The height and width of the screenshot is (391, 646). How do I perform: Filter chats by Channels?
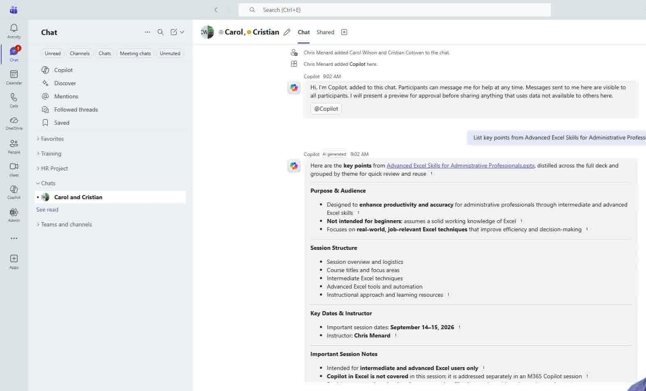(x=79, y=54)
